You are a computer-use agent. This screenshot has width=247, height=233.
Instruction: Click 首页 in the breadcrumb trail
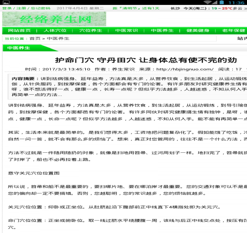click(x=35, y=38)
